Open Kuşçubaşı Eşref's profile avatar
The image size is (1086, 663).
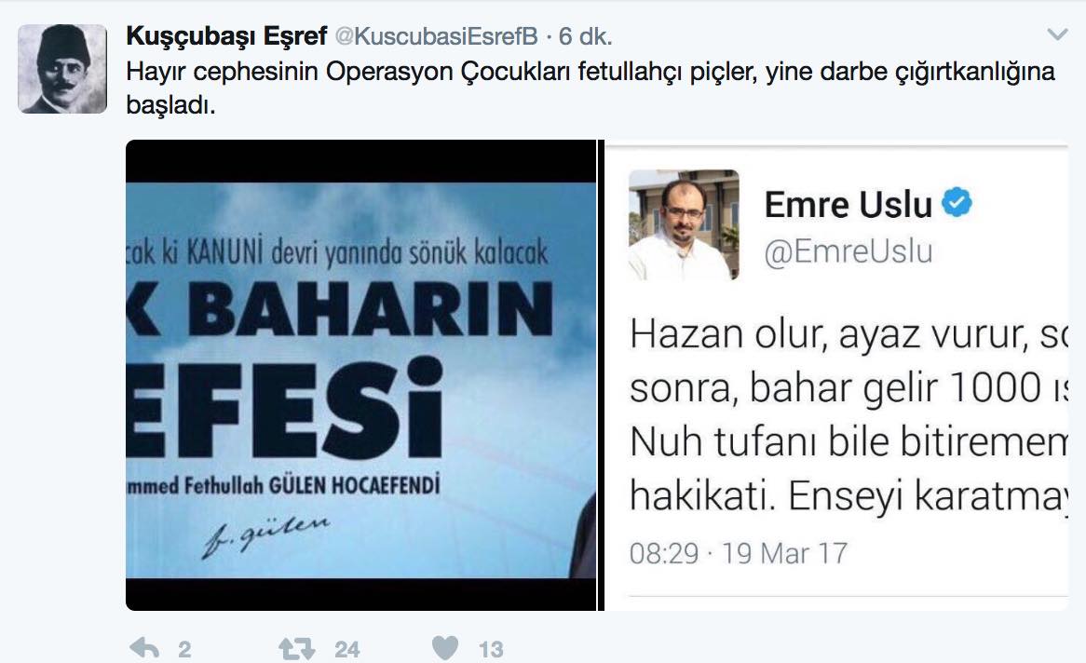click(62, 69)
